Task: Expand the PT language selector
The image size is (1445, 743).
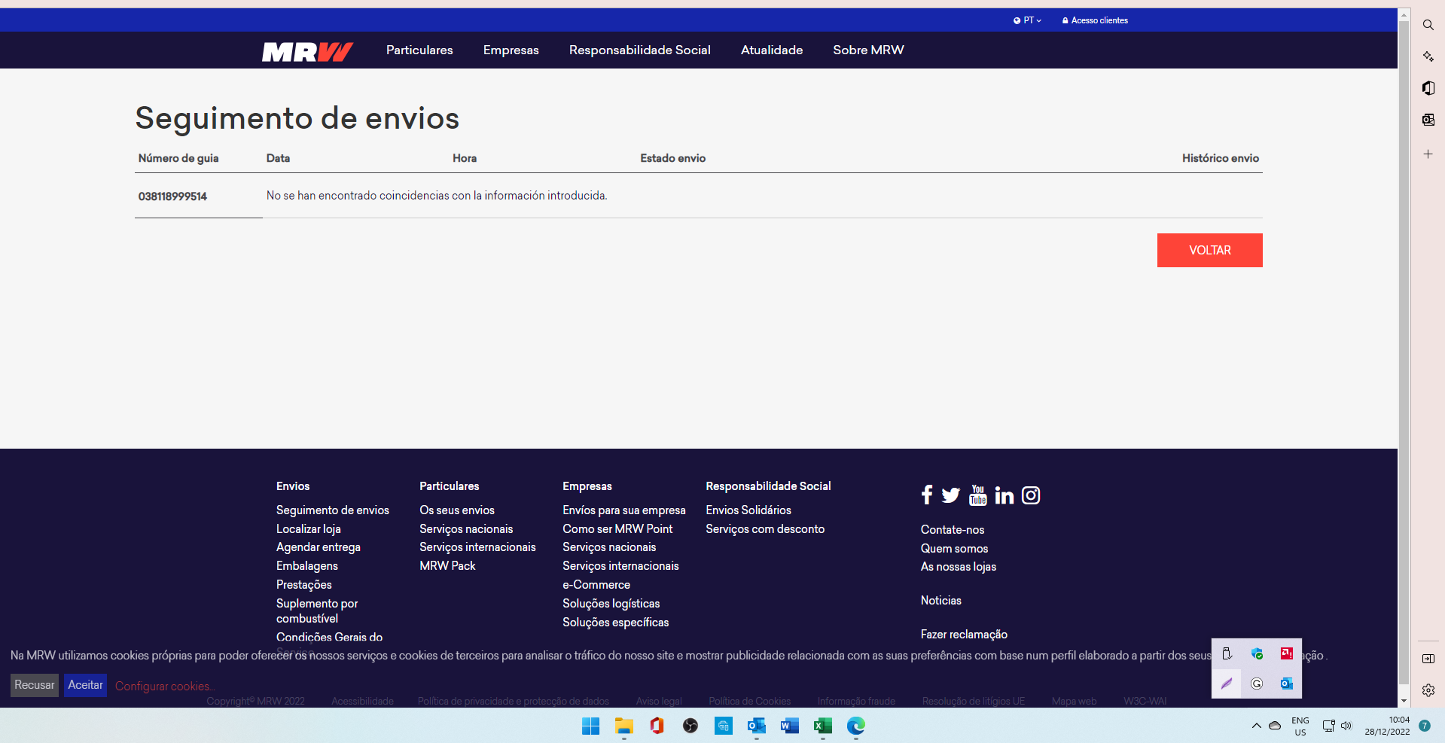Action: [x=1027, y=20]
